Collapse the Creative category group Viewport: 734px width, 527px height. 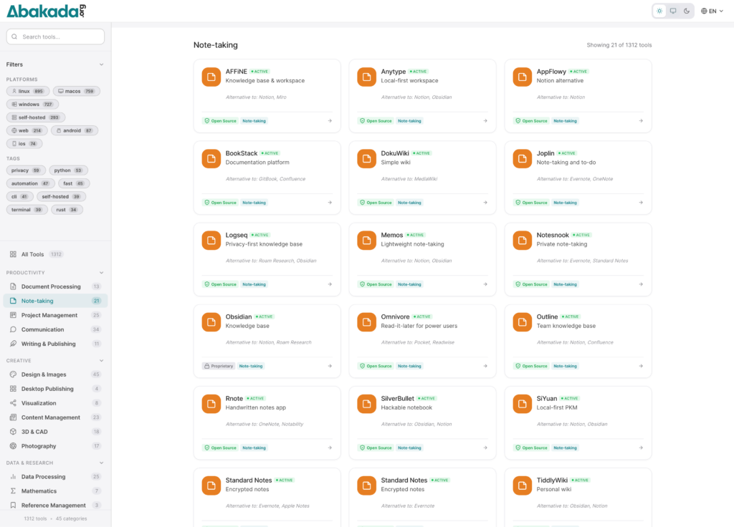click(x=101, y=361)
